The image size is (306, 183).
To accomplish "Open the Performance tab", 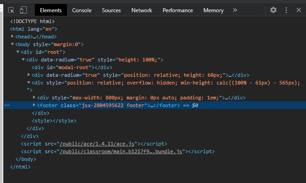I will coord(178,10).
